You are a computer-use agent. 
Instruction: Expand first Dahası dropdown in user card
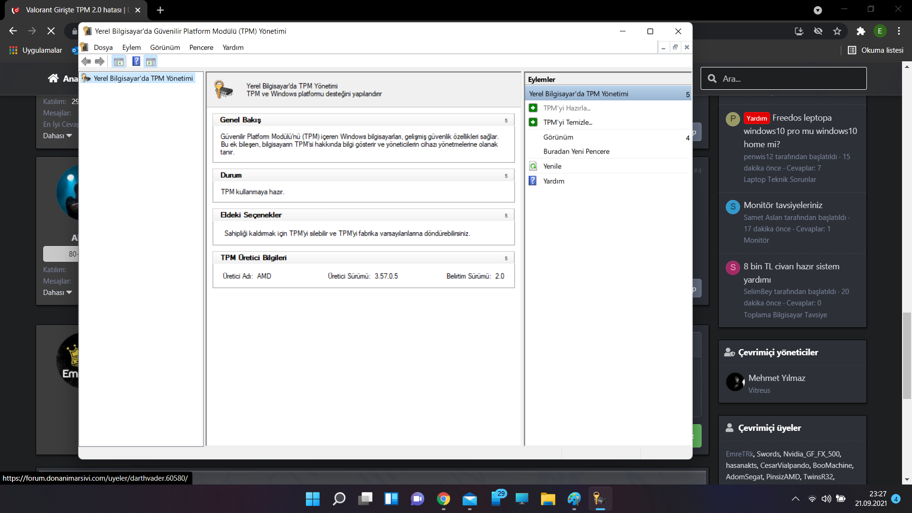[x=57, y=136]
